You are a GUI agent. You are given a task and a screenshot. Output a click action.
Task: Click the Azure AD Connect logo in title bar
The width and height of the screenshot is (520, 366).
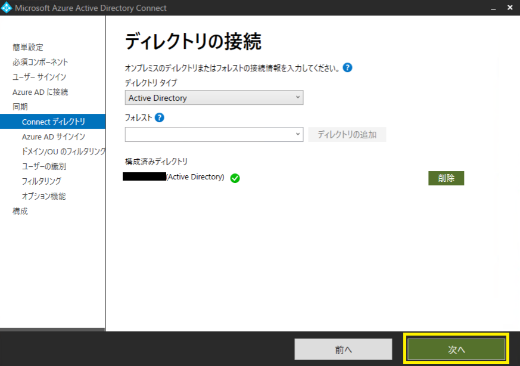(x=7, y=8)
